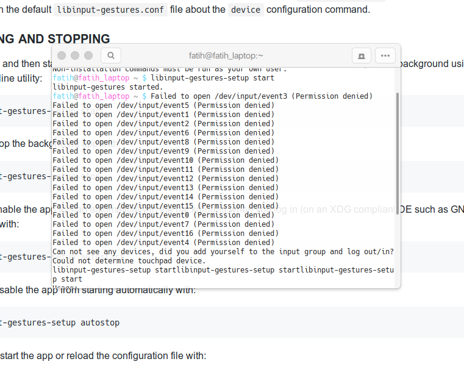This screenshot has height=367, width=464.
Task: Click the fatih@fatih_laptop:~ terminal title
Action: pyautogui.click(x=226, y=55)
